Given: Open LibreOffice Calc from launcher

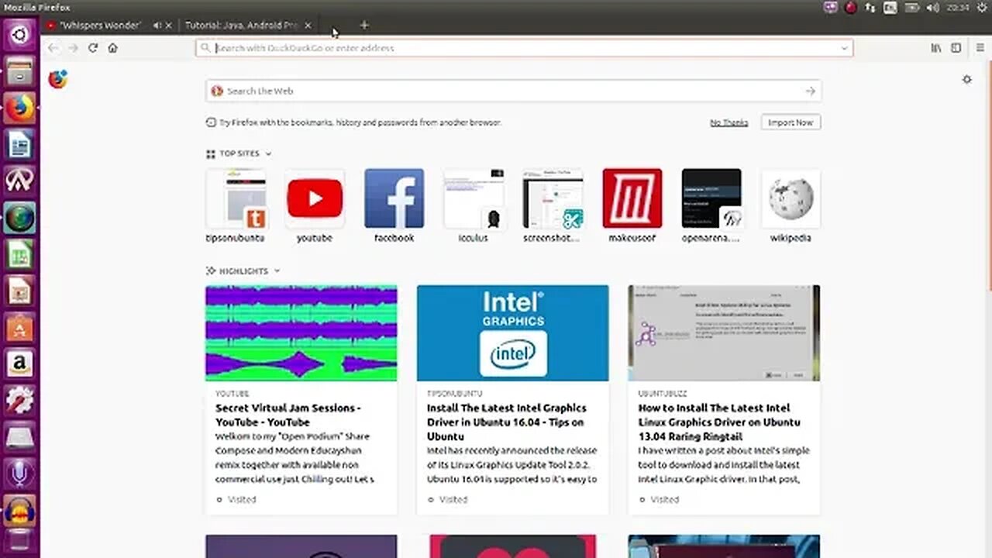Looking at the screenshot, I should coord(19,254).
